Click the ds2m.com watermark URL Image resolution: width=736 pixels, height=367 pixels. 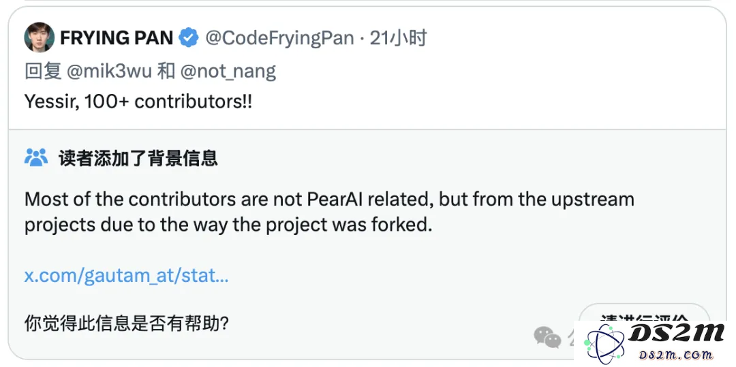677,355
